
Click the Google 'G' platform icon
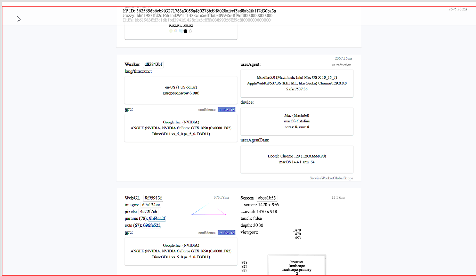coord(176,31)
